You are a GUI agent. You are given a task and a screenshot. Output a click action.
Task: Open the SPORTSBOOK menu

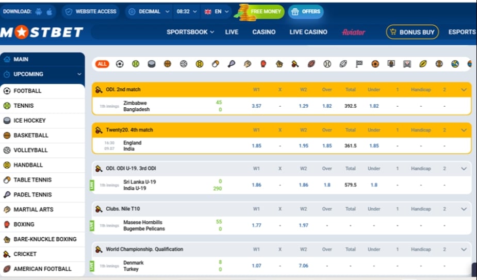coord(190,32)
